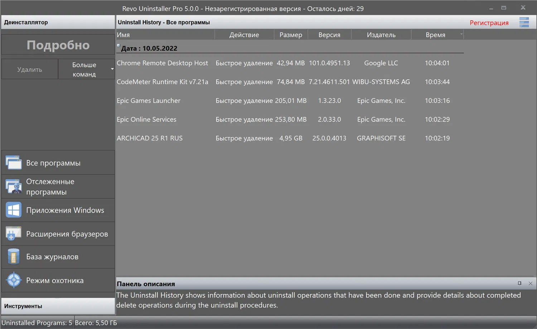Select Все программы in sidebar
Screen dimensions: 537x329
click(x=58, y=163)
